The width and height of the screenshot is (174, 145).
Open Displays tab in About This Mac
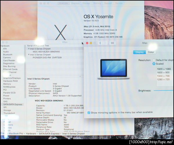pos(75,3)
